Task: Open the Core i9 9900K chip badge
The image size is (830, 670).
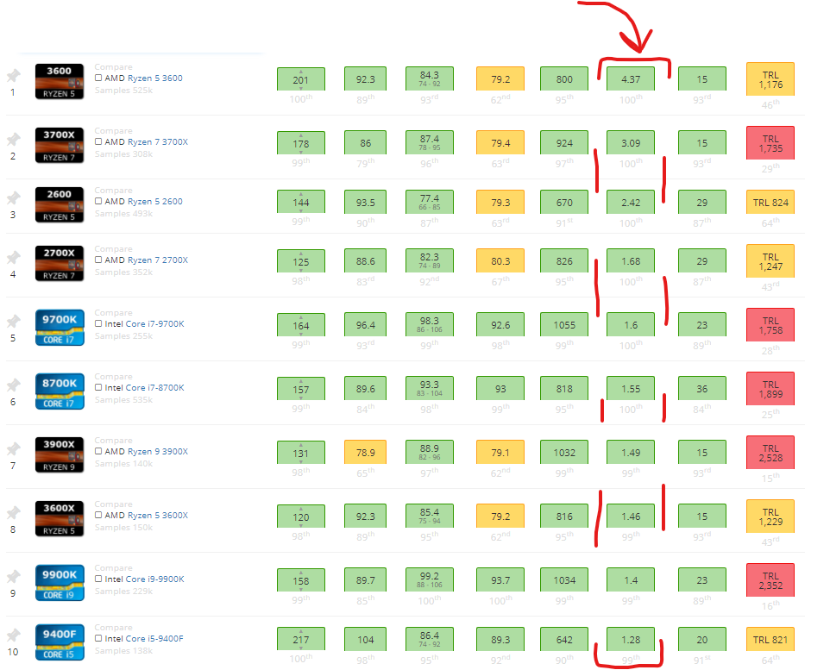Action: pyautogui.click(x=60, y=583)
